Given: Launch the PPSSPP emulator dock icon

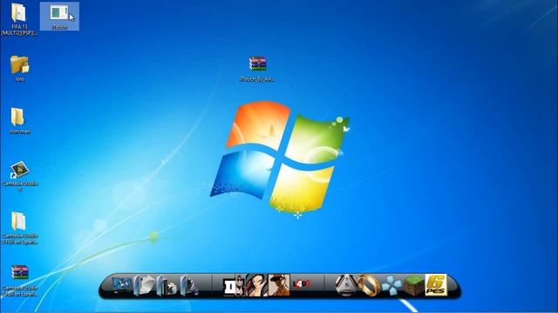Looking at the screenshot, I should pyautogui.click(x=391, y=286).
